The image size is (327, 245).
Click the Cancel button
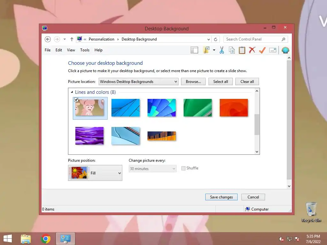coord(253,197)
